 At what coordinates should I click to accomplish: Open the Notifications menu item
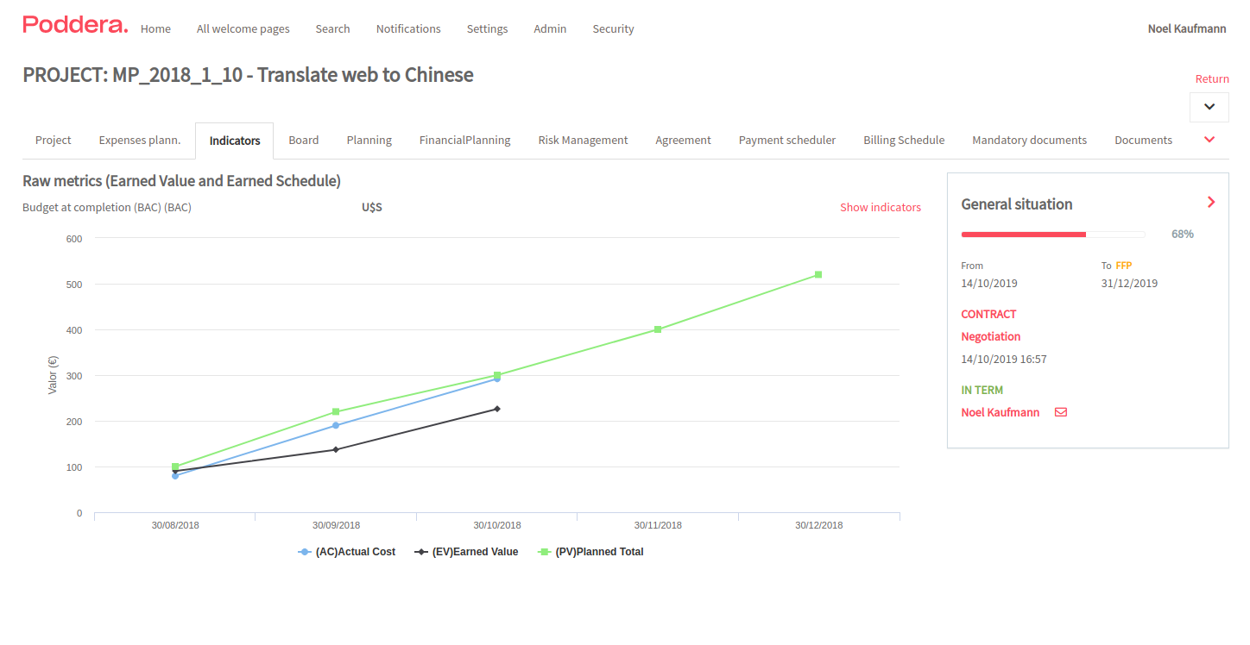pyautogui.click(x=408, y=28)
